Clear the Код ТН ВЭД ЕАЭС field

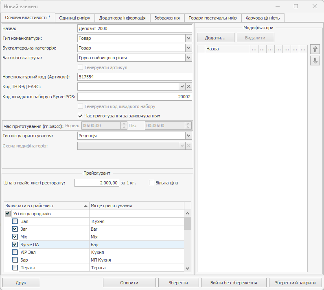[x=188, y=87]
